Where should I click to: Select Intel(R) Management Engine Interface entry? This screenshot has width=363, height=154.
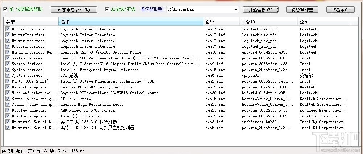[100, 70]
